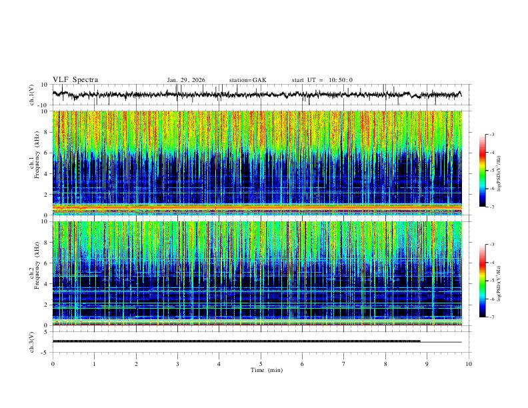
Task: Click the "-7" tick on ch.2 colorbar
Action: point(491,317)
